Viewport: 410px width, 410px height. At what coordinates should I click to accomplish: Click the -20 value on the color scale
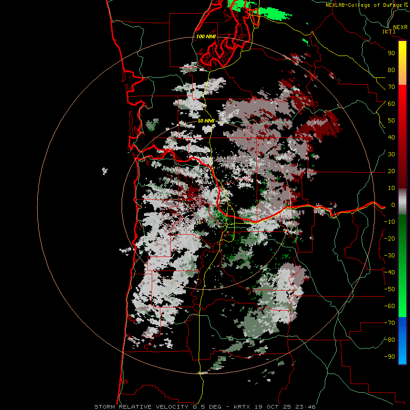point(389,239)
